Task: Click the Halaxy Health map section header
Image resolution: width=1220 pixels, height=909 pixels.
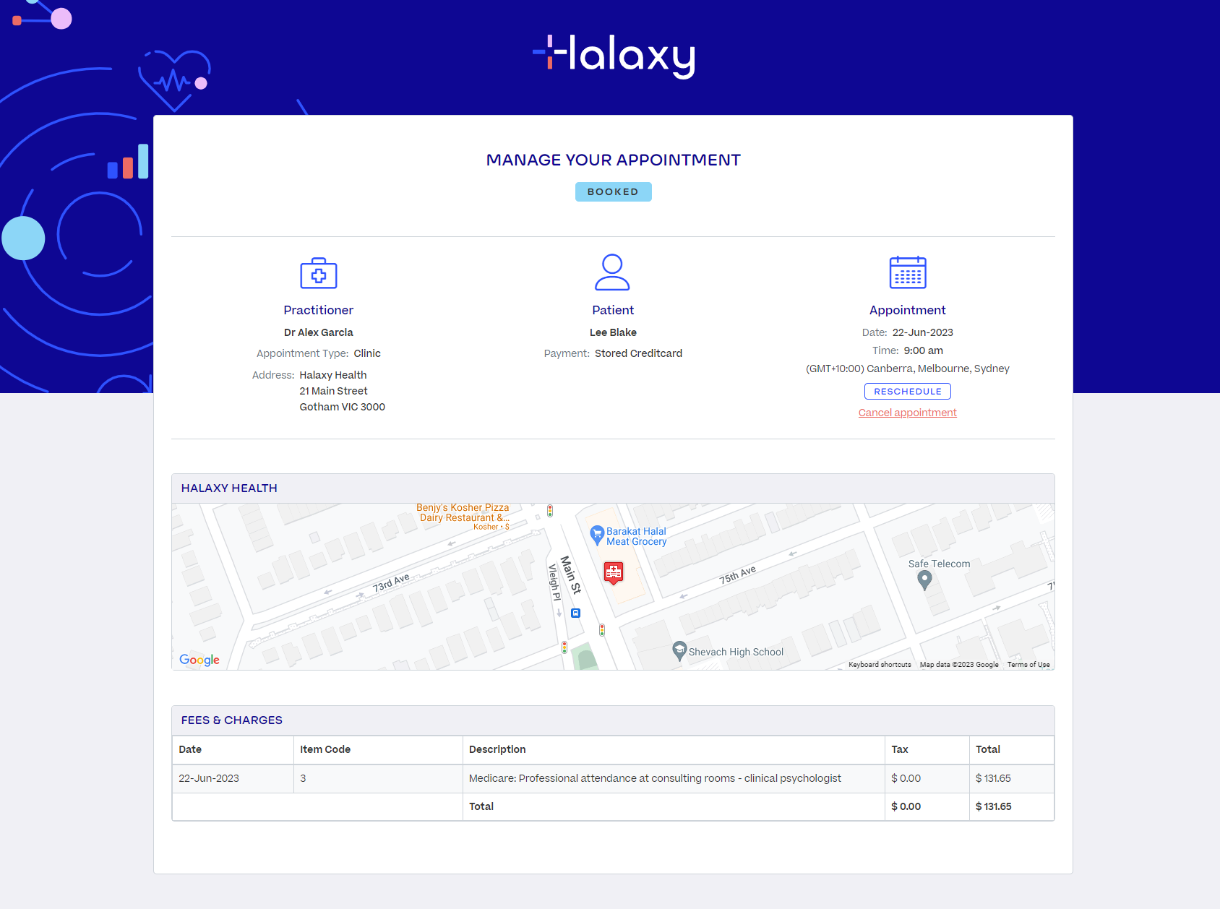Action: 229,488
